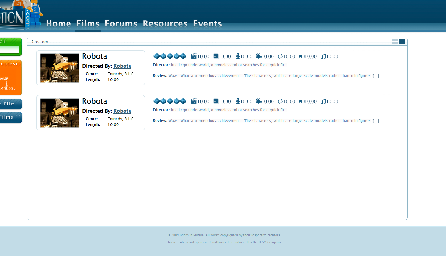Click the Bricks in Motion logo

pos(21,15)
